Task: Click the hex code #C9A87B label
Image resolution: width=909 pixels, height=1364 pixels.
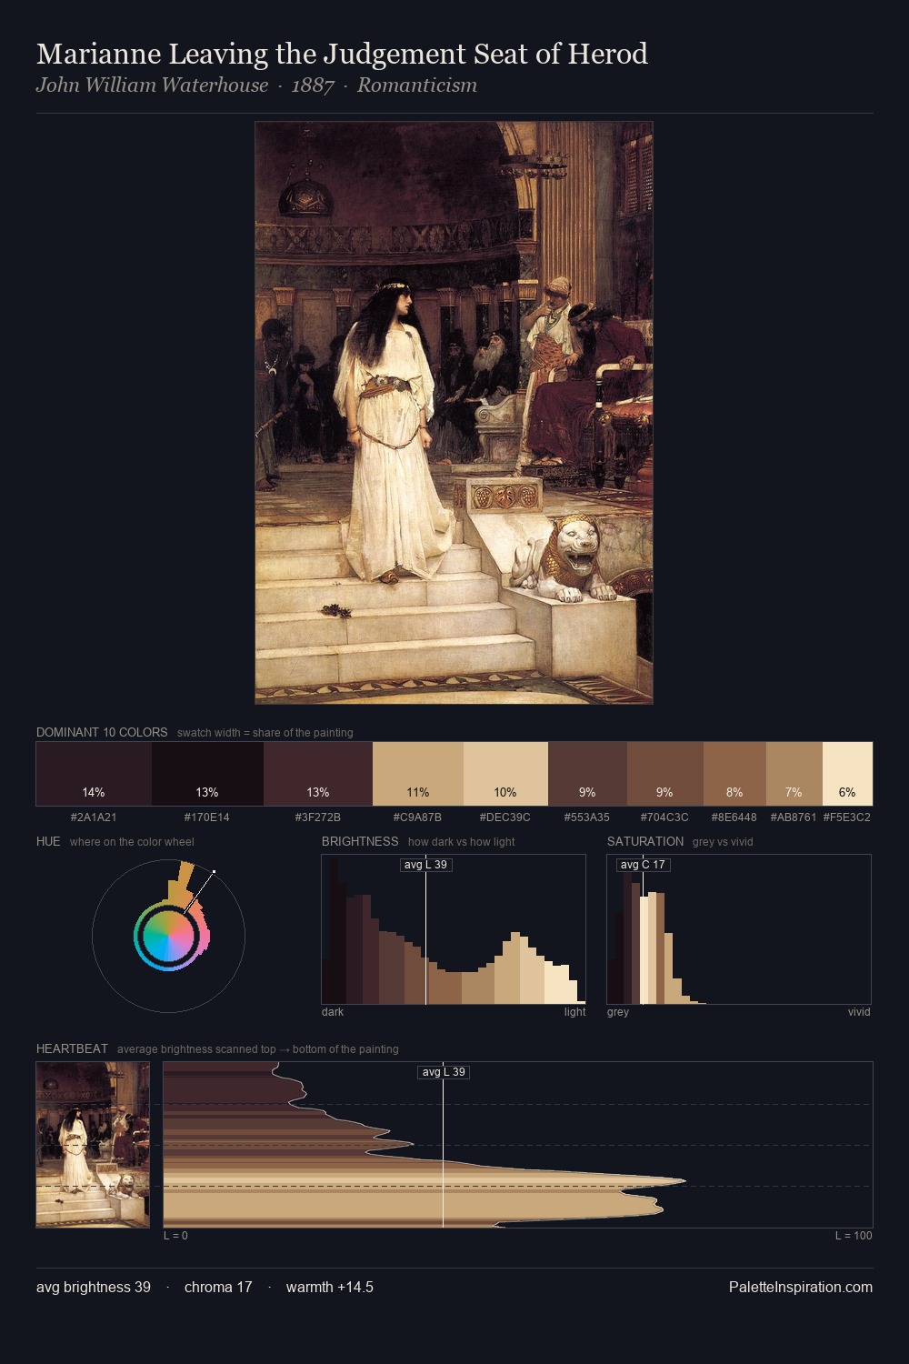Action: pos(418,817)
